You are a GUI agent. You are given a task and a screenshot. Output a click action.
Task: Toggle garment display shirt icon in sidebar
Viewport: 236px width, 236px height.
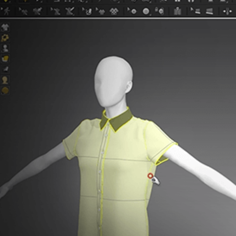tap(5, 27)
